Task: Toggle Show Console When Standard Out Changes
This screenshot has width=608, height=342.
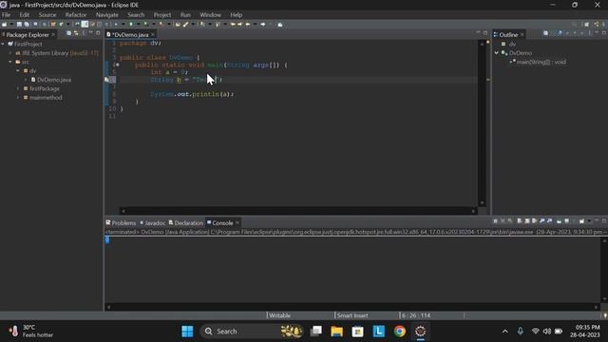Action: (542, 221)
